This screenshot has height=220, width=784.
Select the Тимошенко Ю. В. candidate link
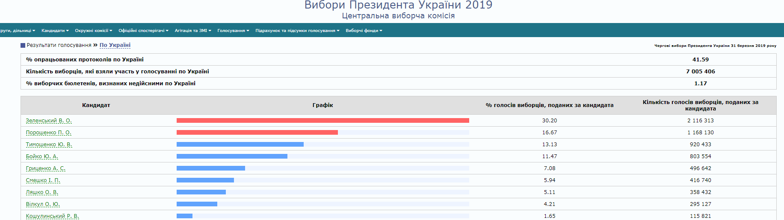click(49, 145)
